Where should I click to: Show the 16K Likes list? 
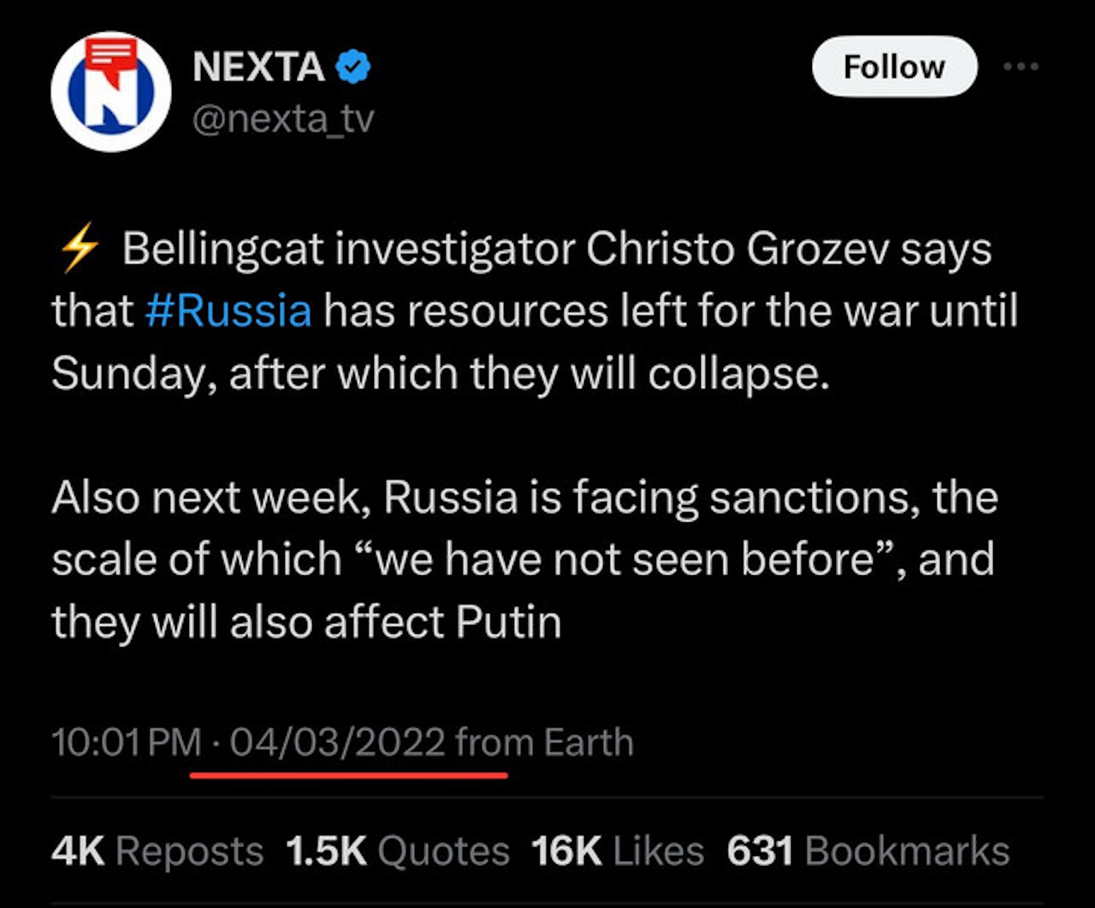click(617, 851)
